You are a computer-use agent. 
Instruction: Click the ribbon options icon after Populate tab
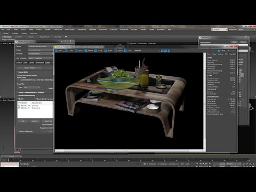pyautogui.click(x=66, y=37)
